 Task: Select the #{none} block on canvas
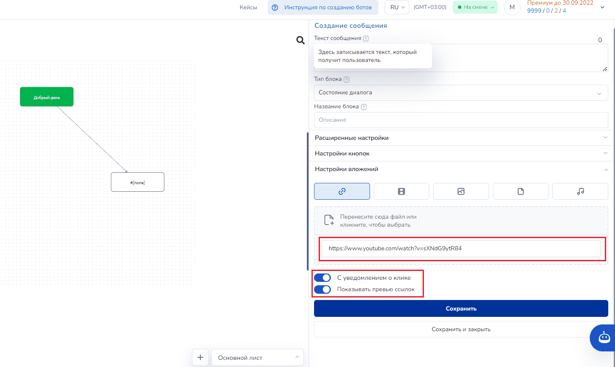138,182
